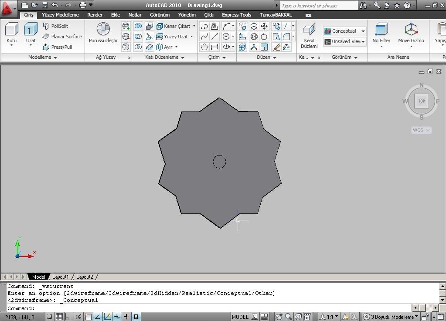Switch to the Layout1 tab
Viewport: 446px width, 321px height.
pos(61,277)
